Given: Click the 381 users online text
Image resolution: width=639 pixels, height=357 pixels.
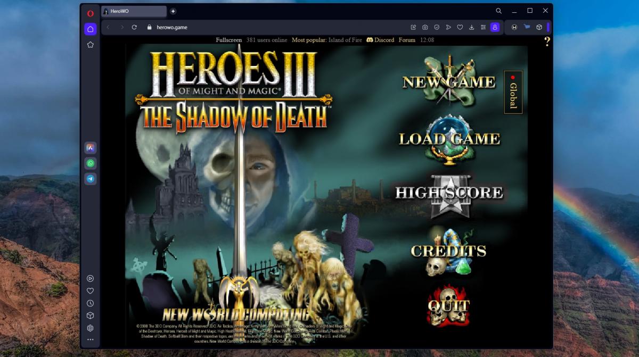Looking at the screenshot, I should [x=267, y=40].
